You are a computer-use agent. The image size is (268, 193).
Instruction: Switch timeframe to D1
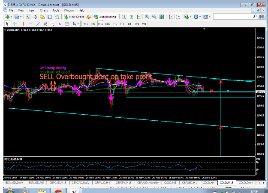[129, 24]
